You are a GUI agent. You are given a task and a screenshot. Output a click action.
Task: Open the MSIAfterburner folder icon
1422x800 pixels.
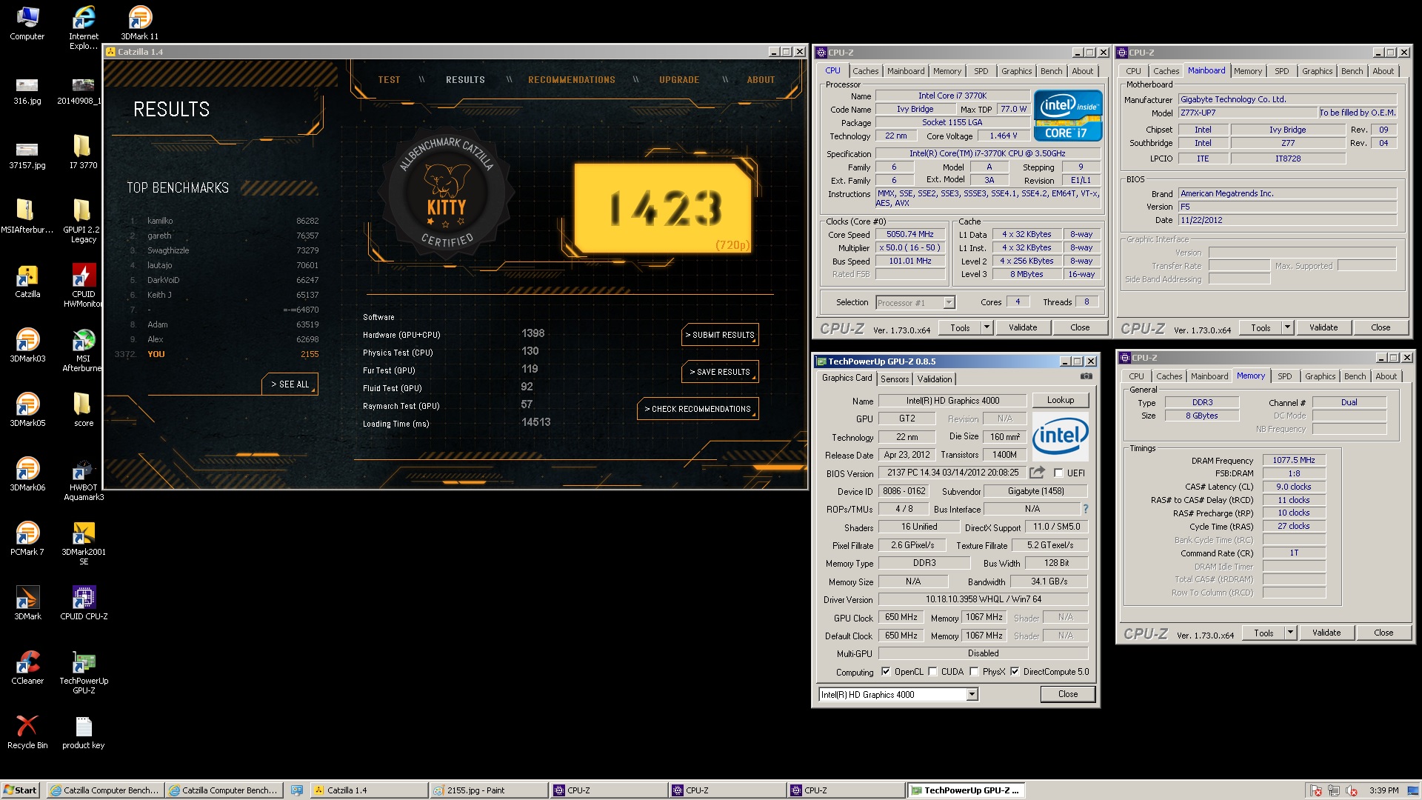27,216
